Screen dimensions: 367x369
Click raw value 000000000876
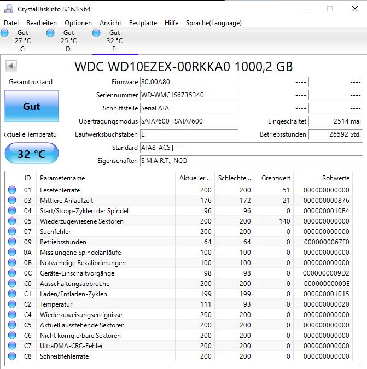(327, 201)
